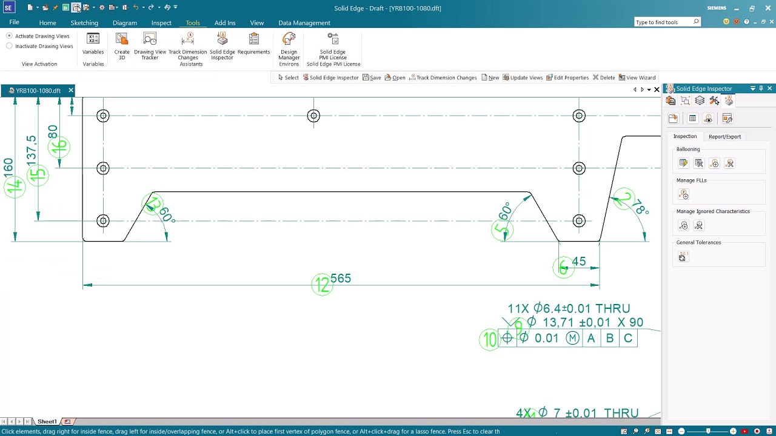
Task: Click the Manage FLLs add icon
Action: coord(683,194)
